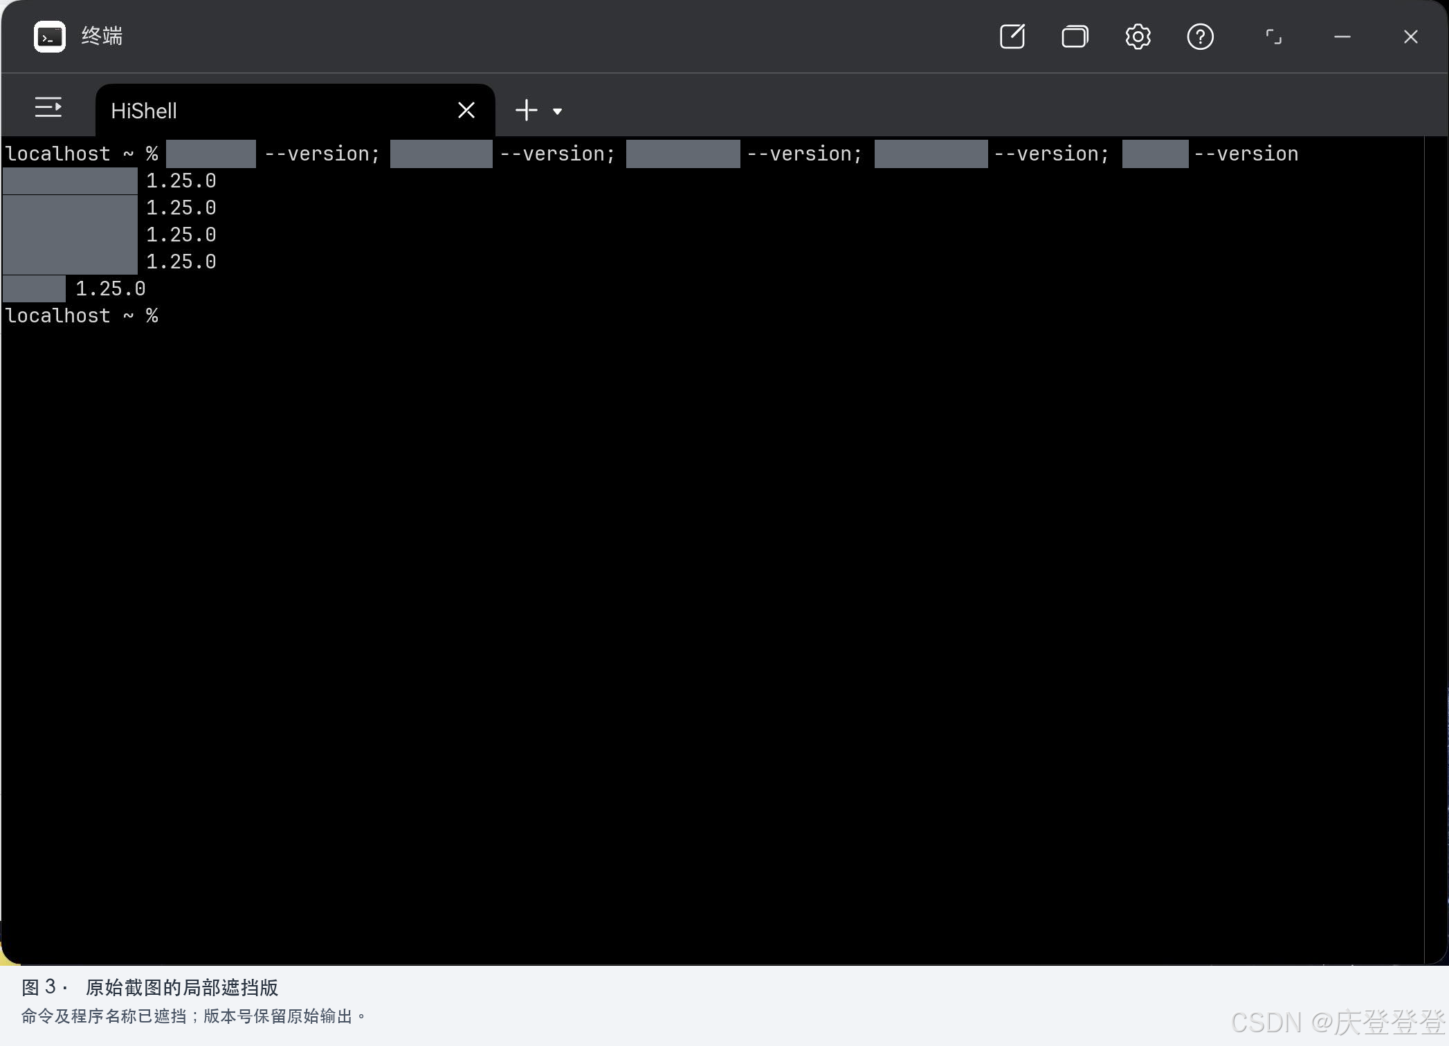Click the terminal app icon
This screenshot has height=1046, width=1449.
[50, 37]
